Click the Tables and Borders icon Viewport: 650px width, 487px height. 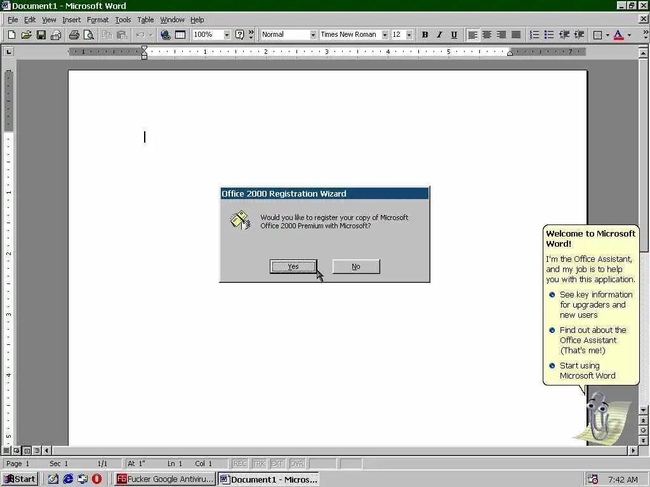click(x=180, y=35)
